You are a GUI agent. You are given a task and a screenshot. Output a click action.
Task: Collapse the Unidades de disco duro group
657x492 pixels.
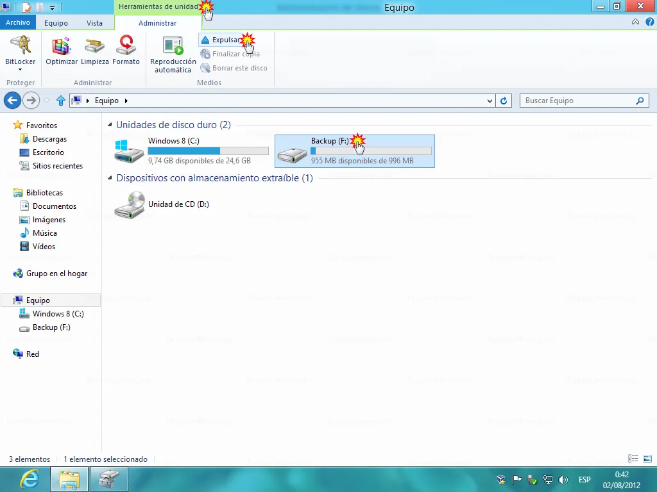click(110, 125)
